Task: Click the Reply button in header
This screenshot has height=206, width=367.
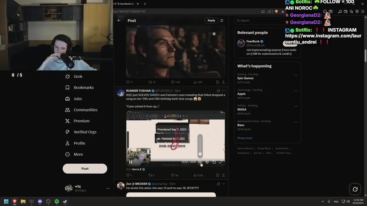Action: [x=211, y=21]
